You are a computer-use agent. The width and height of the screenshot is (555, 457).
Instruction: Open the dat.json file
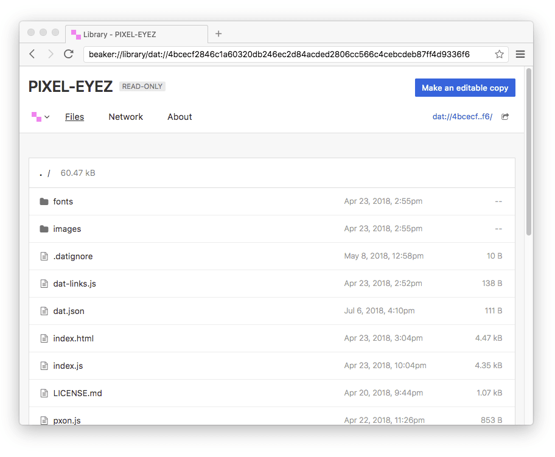[x=69, y=311]
